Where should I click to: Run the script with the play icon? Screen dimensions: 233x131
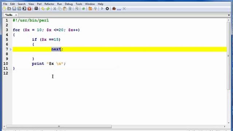click(x=102, y=9)
